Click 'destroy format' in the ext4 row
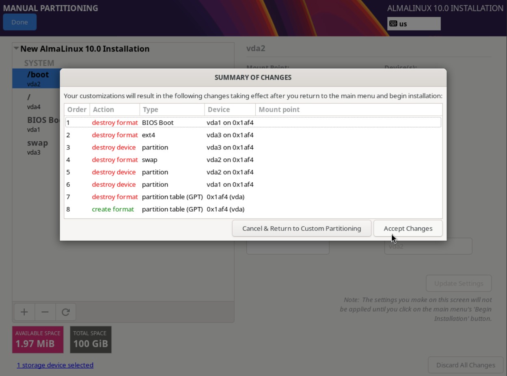Viewport: 507px width, 376px height. (115, 135)
